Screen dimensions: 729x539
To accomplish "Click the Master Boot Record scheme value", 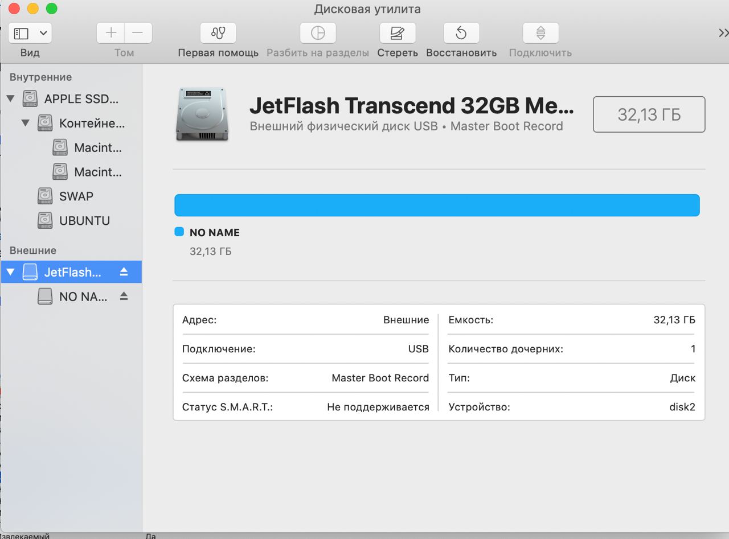I will tap(380, 378).
